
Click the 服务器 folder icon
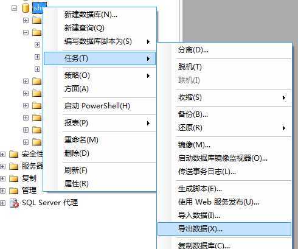click(x=13, y=166)
